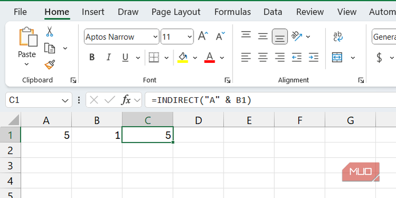Open Clipboard pane dialog launcher

point(73,80)
